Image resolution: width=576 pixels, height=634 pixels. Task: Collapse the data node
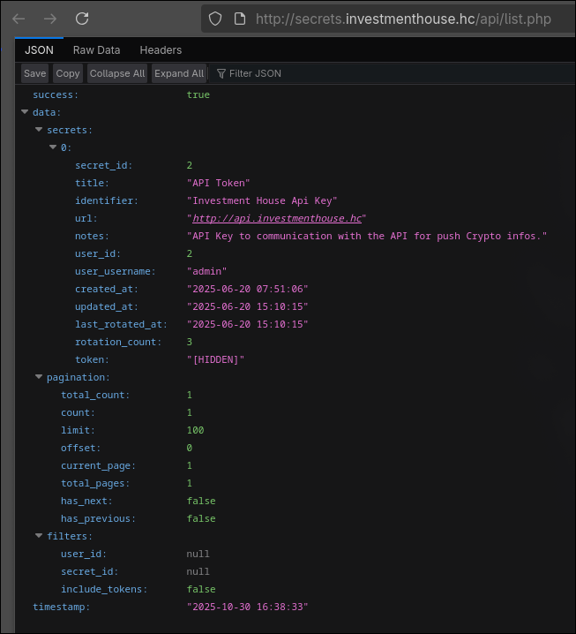(x=25, y=112)
